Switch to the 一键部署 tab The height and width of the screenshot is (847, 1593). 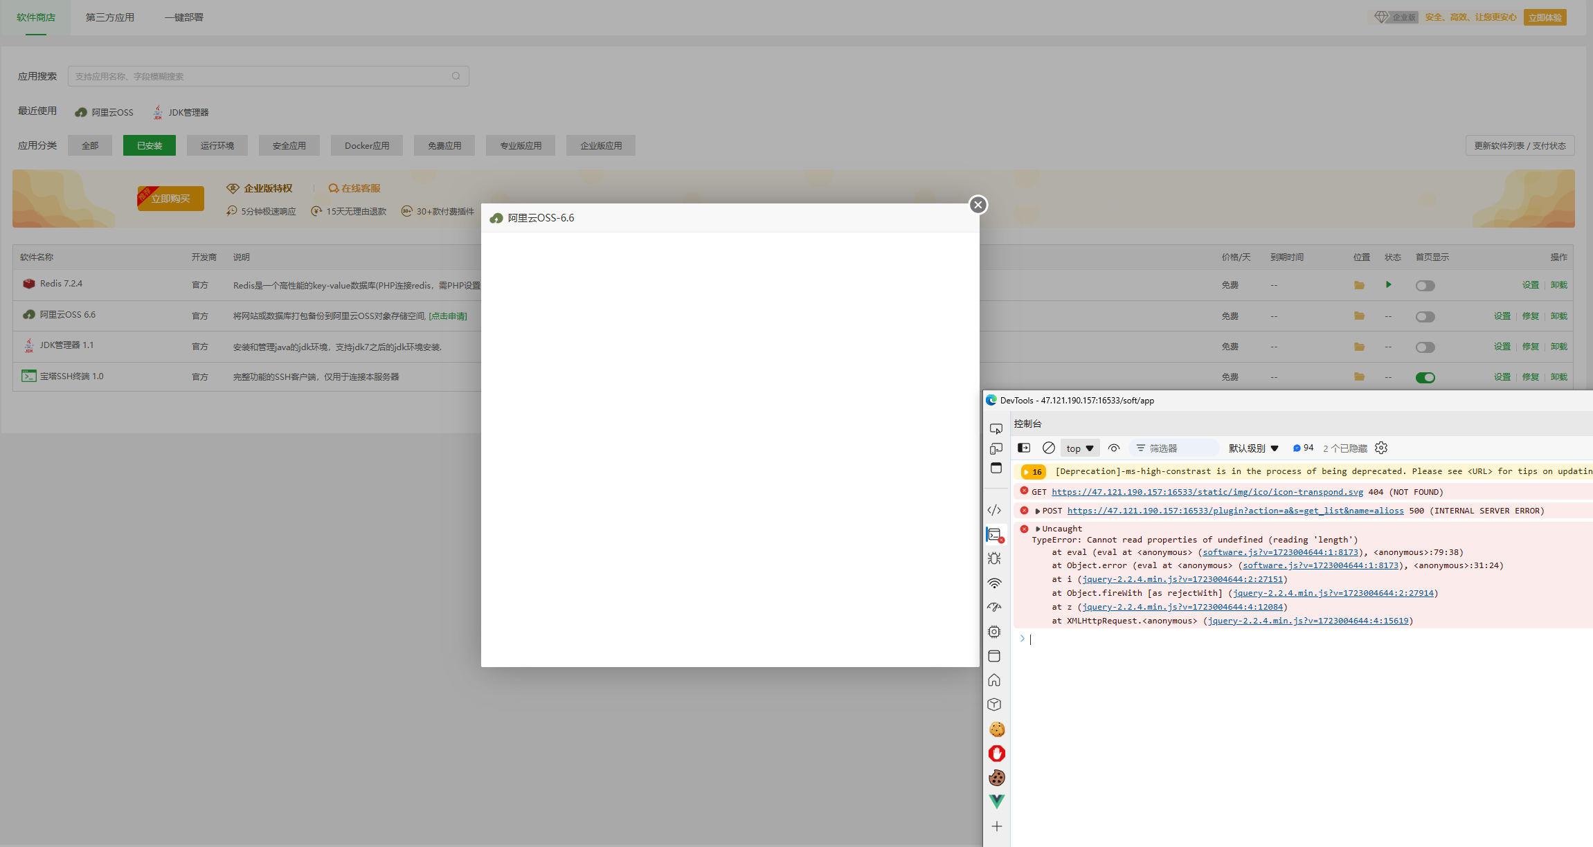point(184,17)
